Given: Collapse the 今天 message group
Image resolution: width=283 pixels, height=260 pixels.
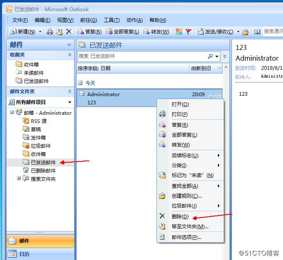Looking at the screenshot, I should 80,83.
